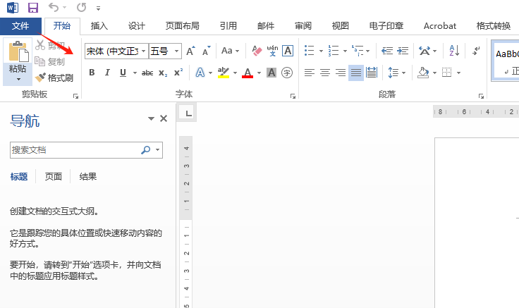
Task: Click the sort A-Z icon
Action: coord(454,51)
